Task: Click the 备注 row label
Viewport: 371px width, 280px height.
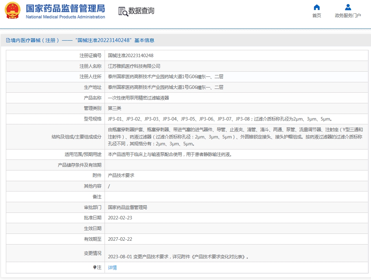Action: [97, 197]
